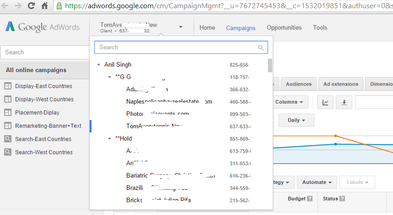Image resolution: width=393 pixels, height=215 pixels.
Task: Click Remarketing-Banner+Text campaign icon
Action: (x=8, y=126)
